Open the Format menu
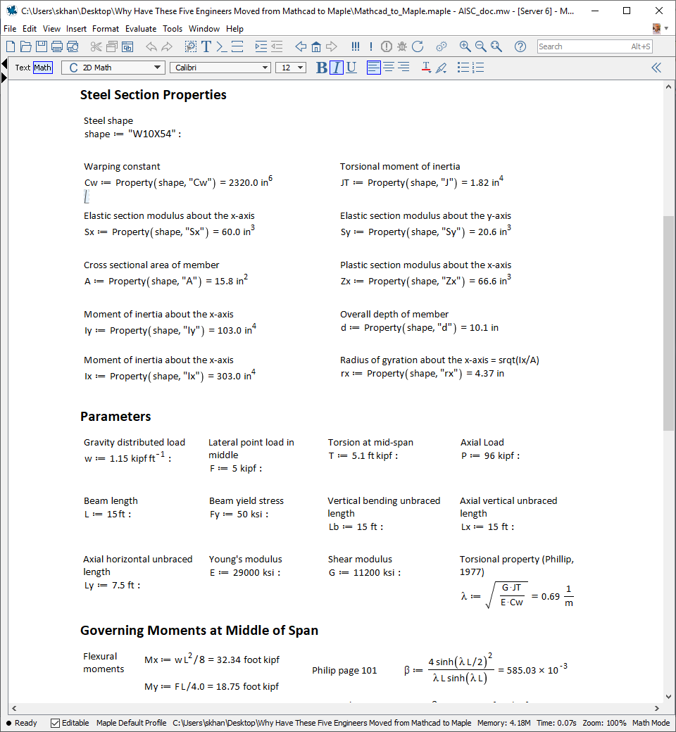The width and height of the screenshot is (676, 732). (x=105, y=29)
